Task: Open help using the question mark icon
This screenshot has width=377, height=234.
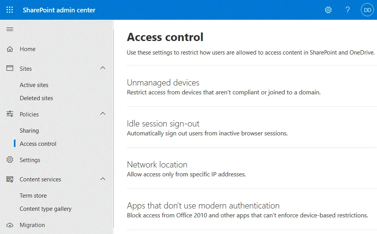Action: (347, 10)
